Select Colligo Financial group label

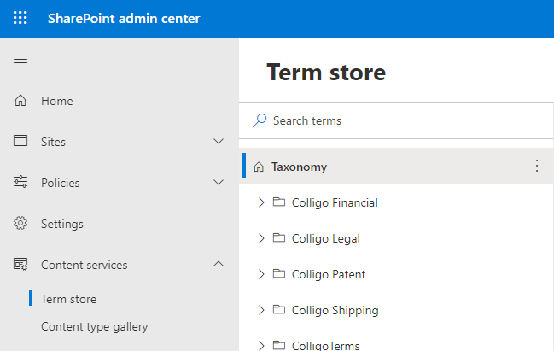pyautogui.click(x=335, y=203)
